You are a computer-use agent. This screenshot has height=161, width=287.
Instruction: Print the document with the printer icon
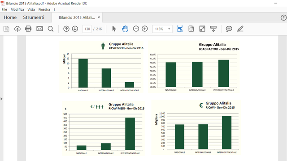[x=28, y=29]
